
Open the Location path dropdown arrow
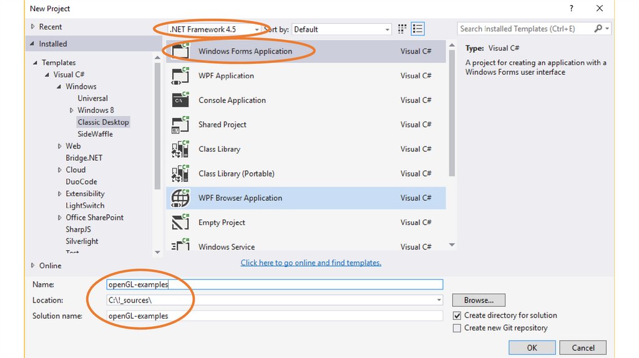(439, 300)
